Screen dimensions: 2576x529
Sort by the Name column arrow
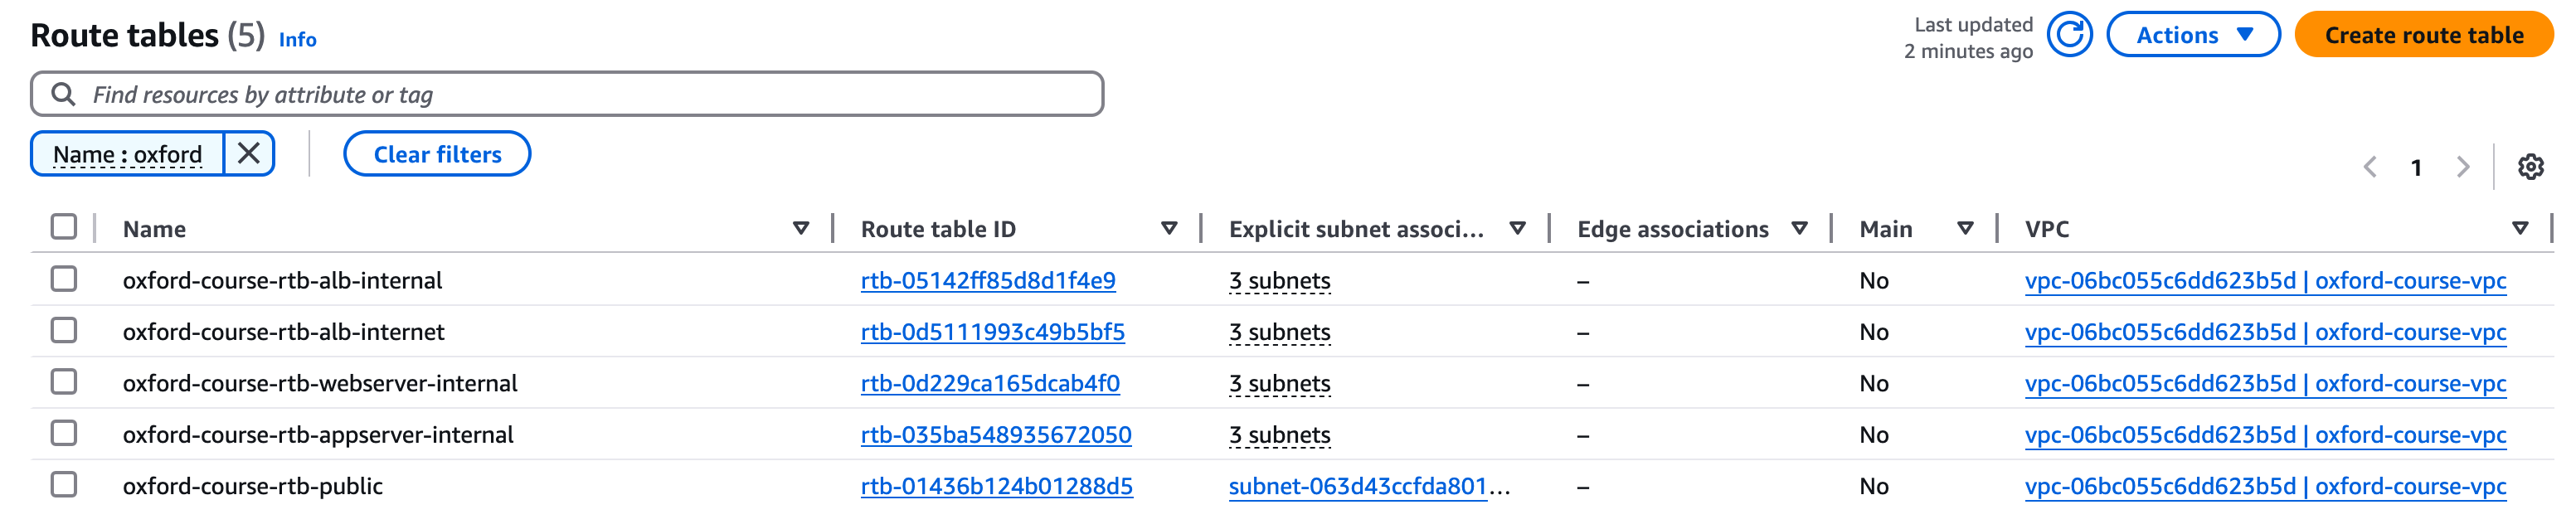(x=800, y=229)
